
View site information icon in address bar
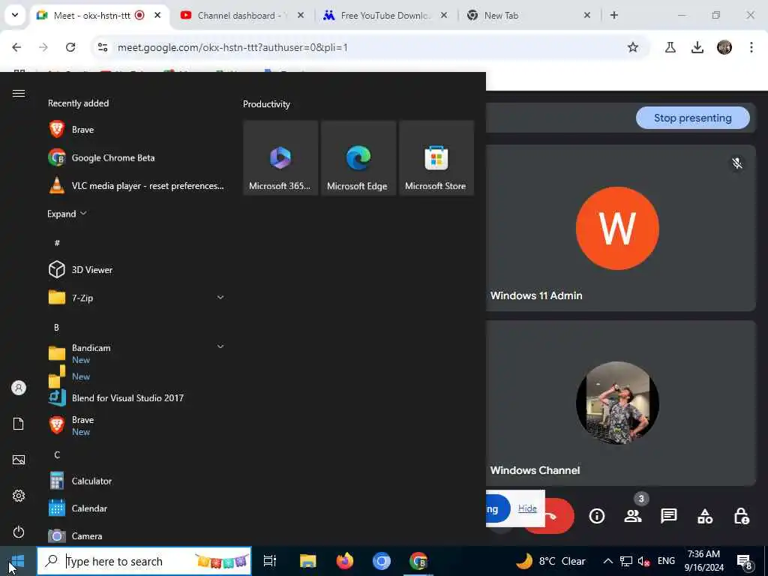[x=103, y=47]
